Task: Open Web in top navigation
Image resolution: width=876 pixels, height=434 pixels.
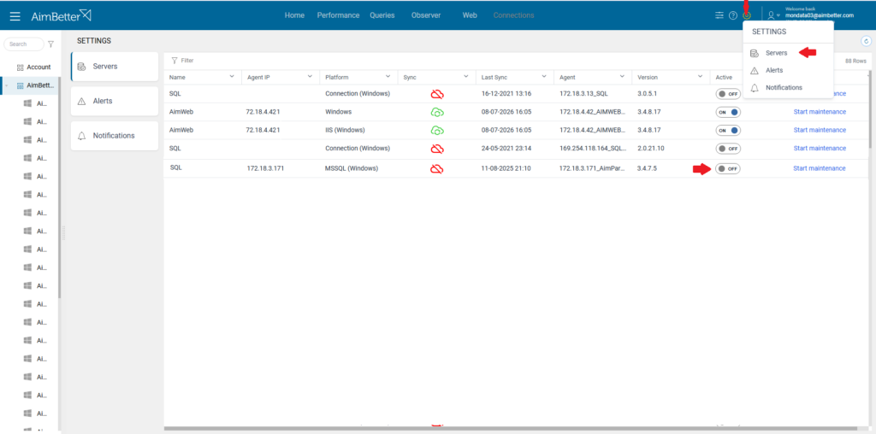Action: [470, 15]
